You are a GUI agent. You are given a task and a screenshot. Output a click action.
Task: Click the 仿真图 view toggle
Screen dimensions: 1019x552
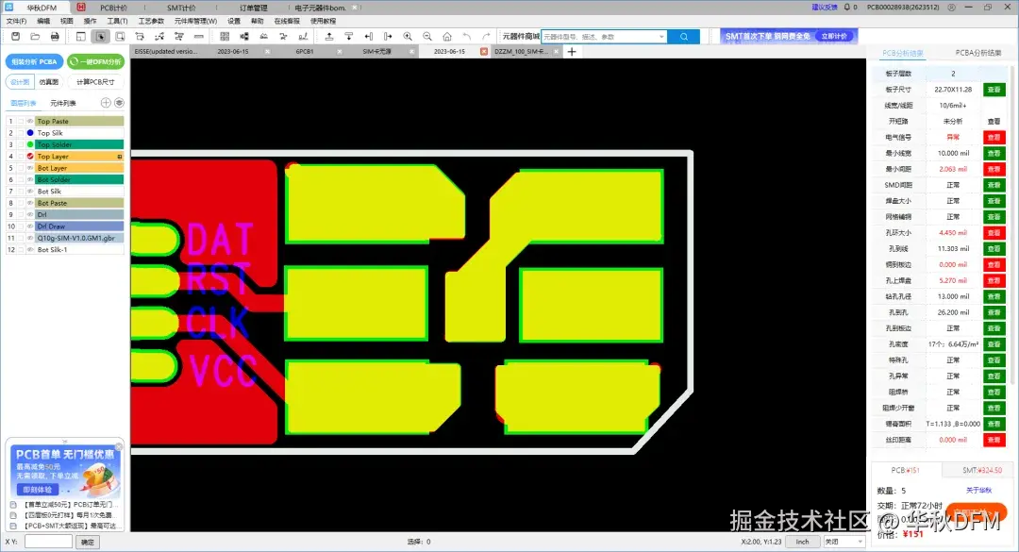[x=49, y=82]
